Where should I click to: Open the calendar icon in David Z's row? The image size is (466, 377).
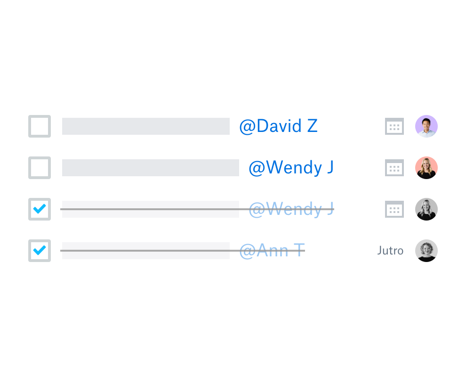[394, 126]
